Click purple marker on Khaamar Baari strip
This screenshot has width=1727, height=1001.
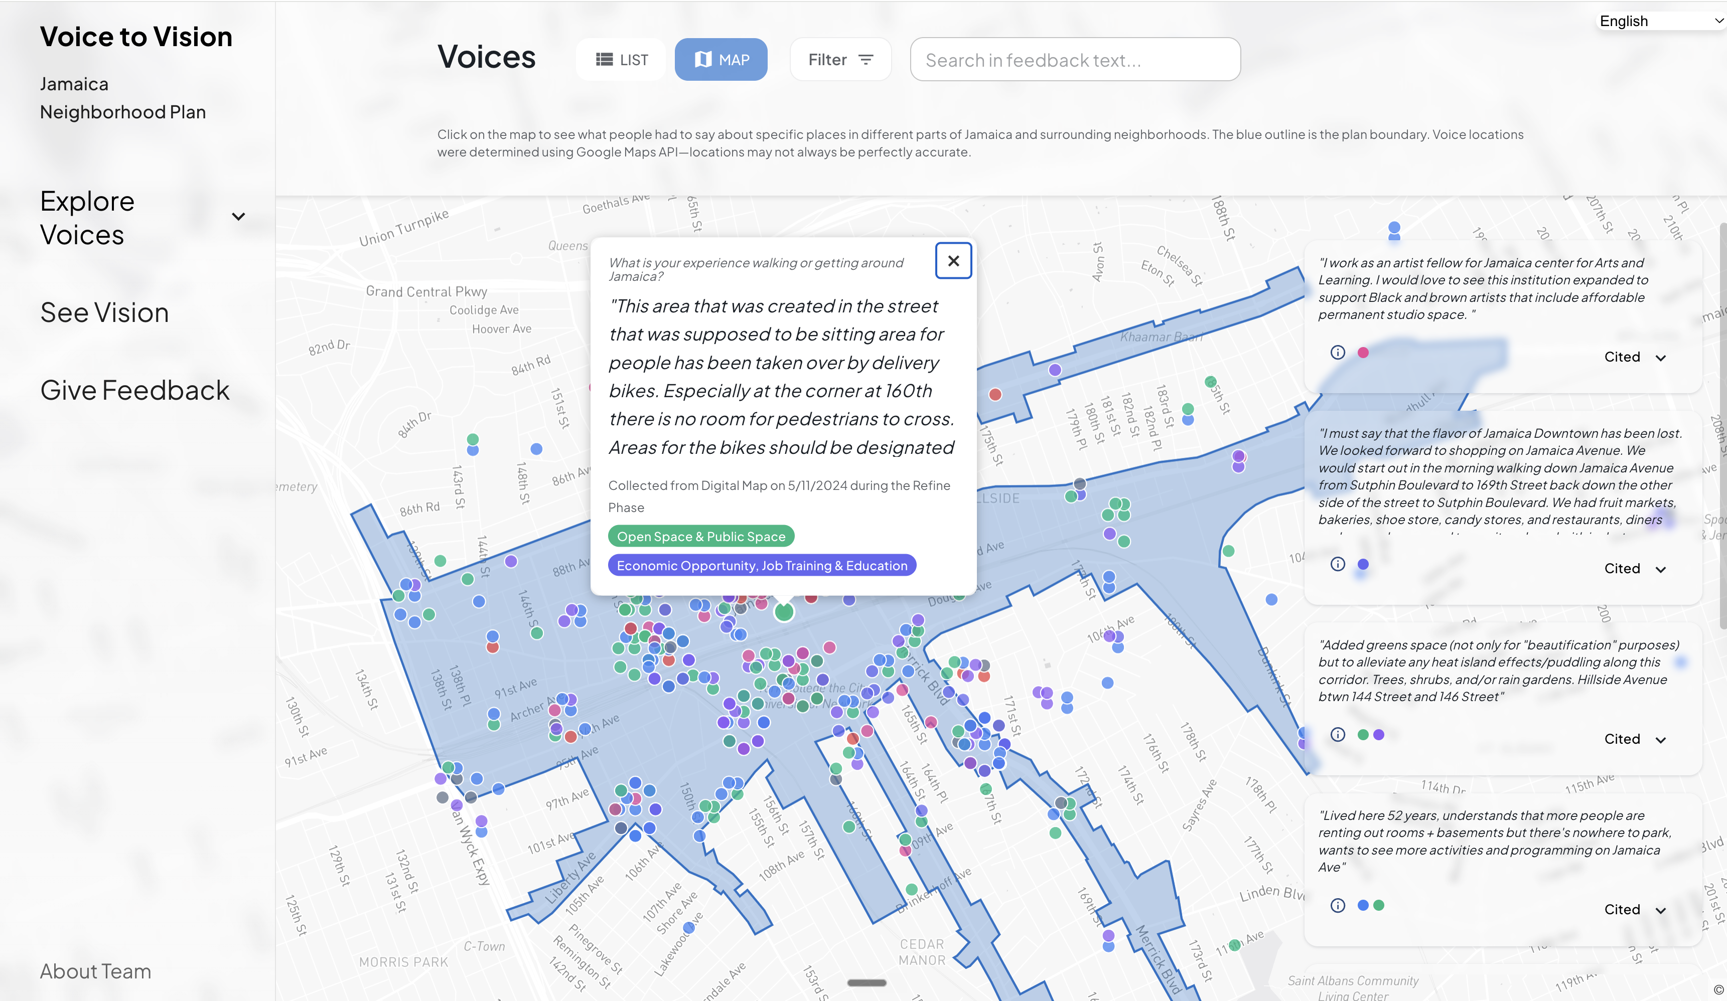coord(1055,370)
